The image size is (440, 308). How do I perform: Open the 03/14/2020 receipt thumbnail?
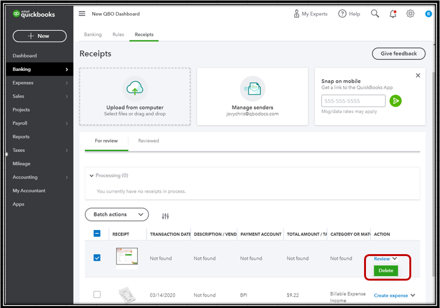pyautogui.click(x=127, y=295)
